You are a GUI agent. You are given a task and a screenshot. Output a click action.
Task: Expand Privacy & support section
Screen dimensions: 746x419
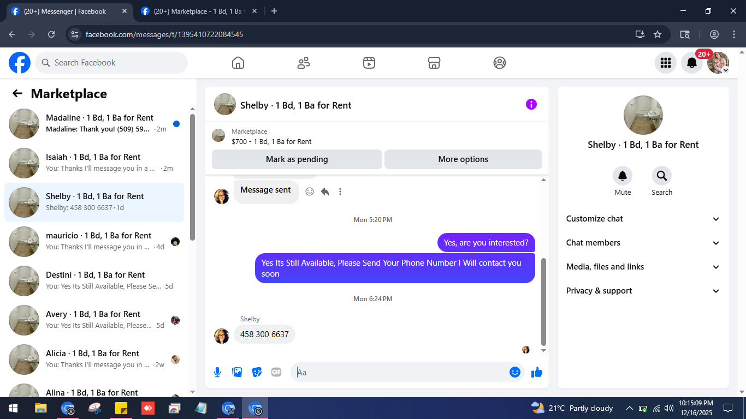[x=643, y=291]
